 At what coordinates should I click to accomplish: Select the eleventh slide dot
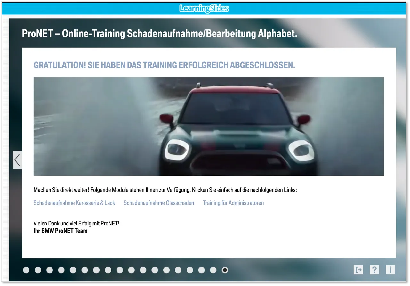(x=143, y=270)
